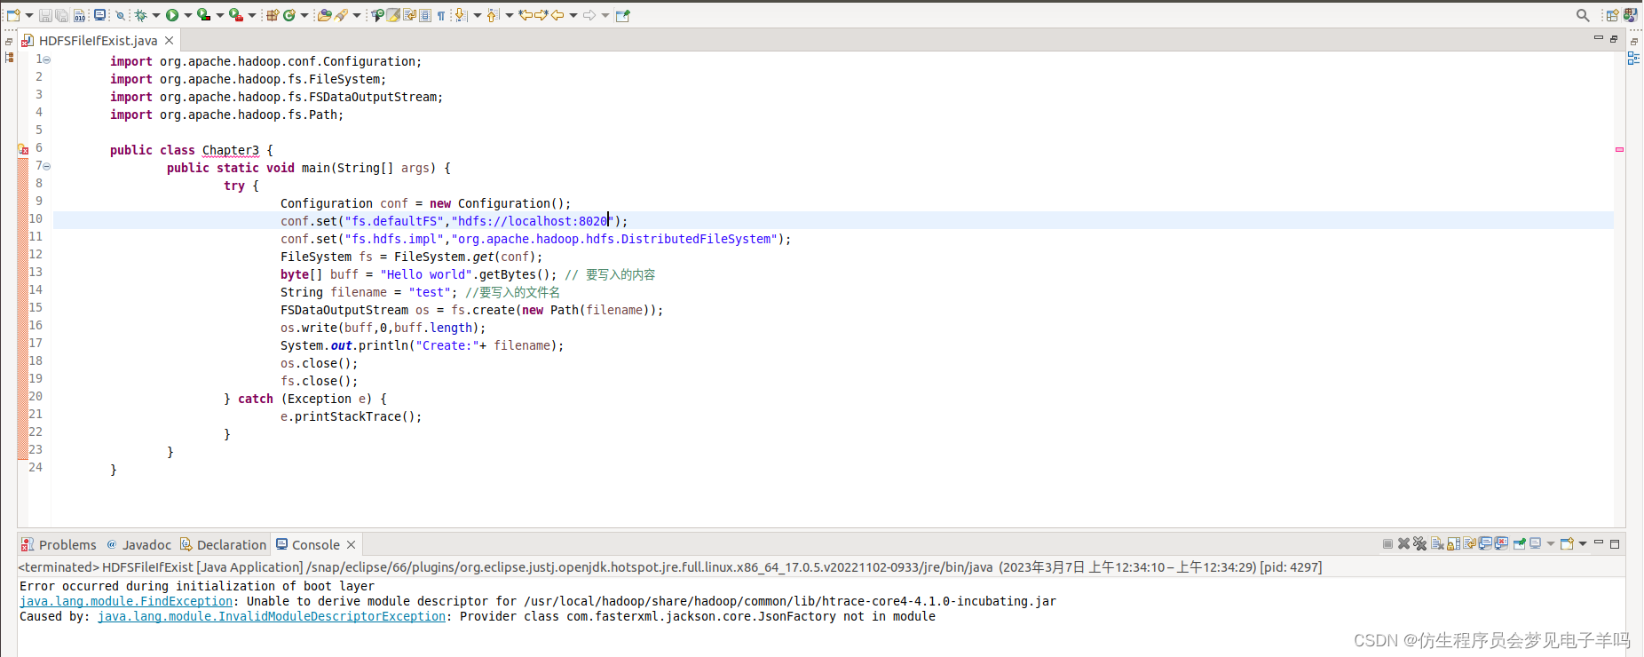This screenshot has height=657, width=1644.
Task: Minimize the Console panel
Action: (x=1599, y=542)
